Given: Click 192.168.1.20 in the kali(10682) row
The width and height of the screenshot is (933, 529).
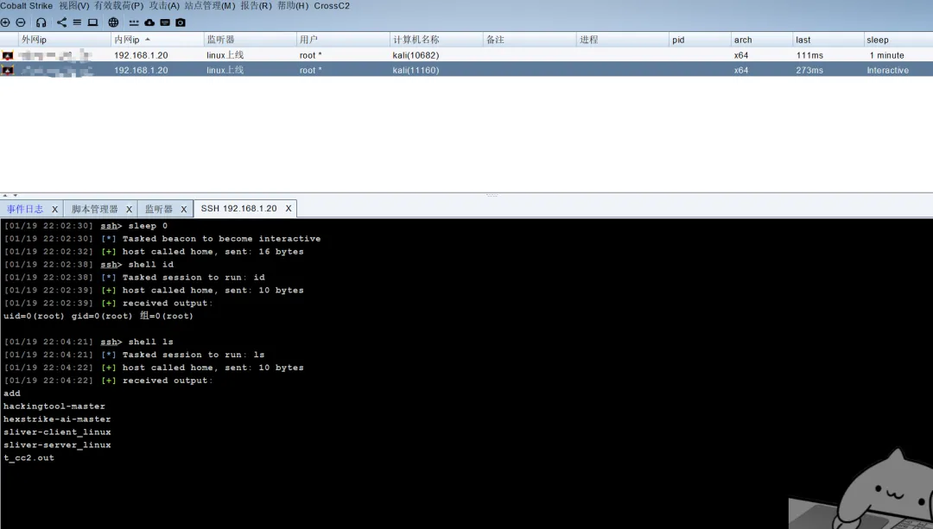Looking at the screenshot, I should tap(141, 55).
